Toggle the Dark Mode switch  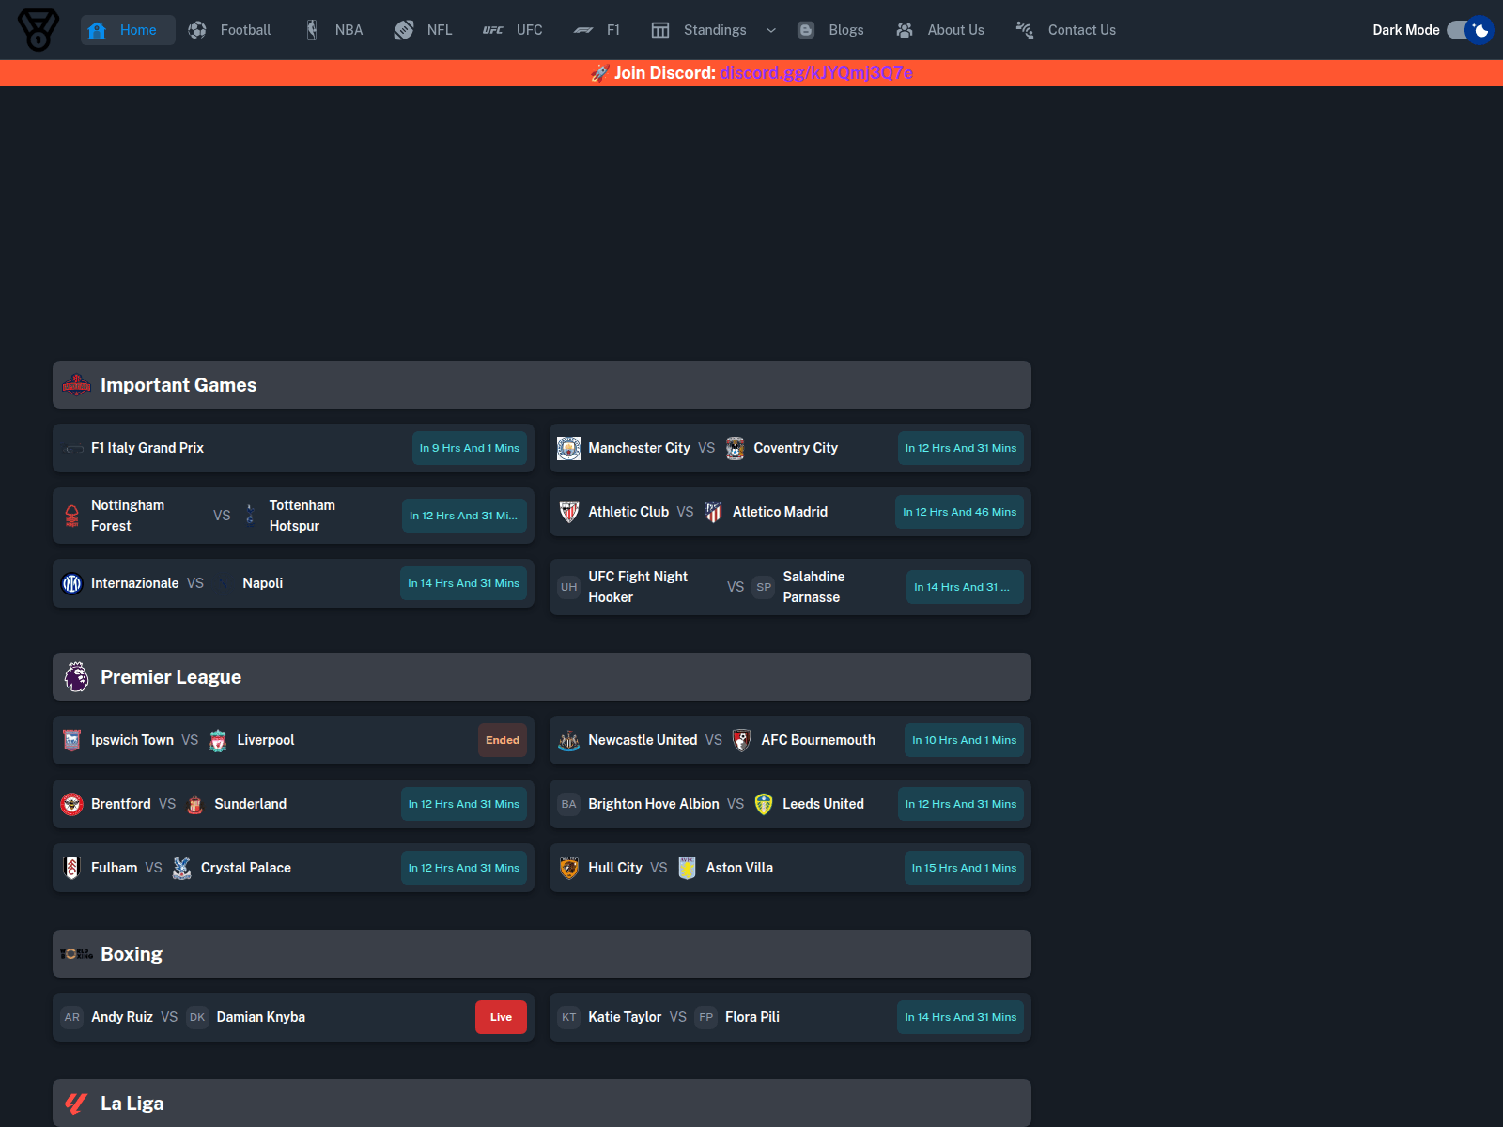[x=1469, y=30]
